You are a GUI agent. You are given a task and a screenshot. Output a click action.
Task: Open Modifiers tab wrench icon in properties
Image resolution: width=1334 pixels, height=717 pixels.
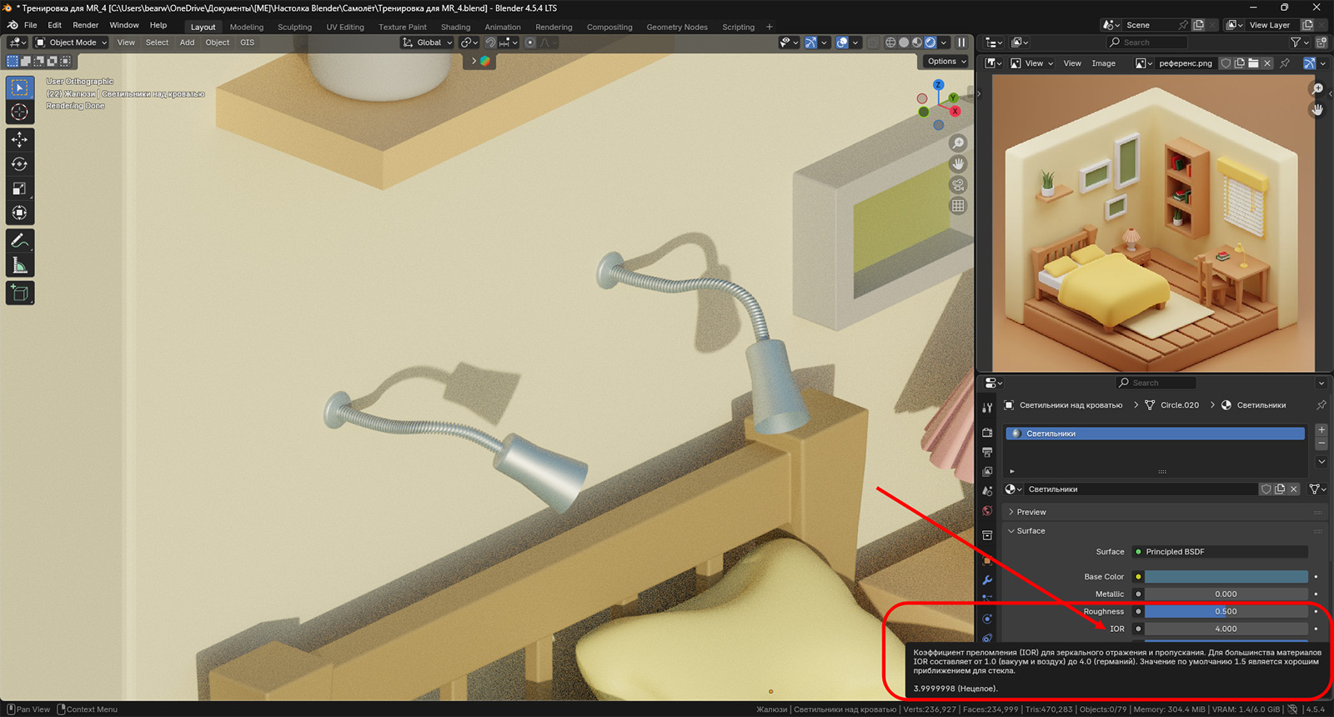[x=987, y=580]
